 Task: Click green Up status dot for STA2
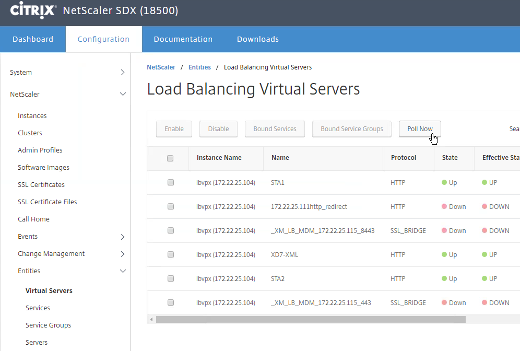click(444, 279)
